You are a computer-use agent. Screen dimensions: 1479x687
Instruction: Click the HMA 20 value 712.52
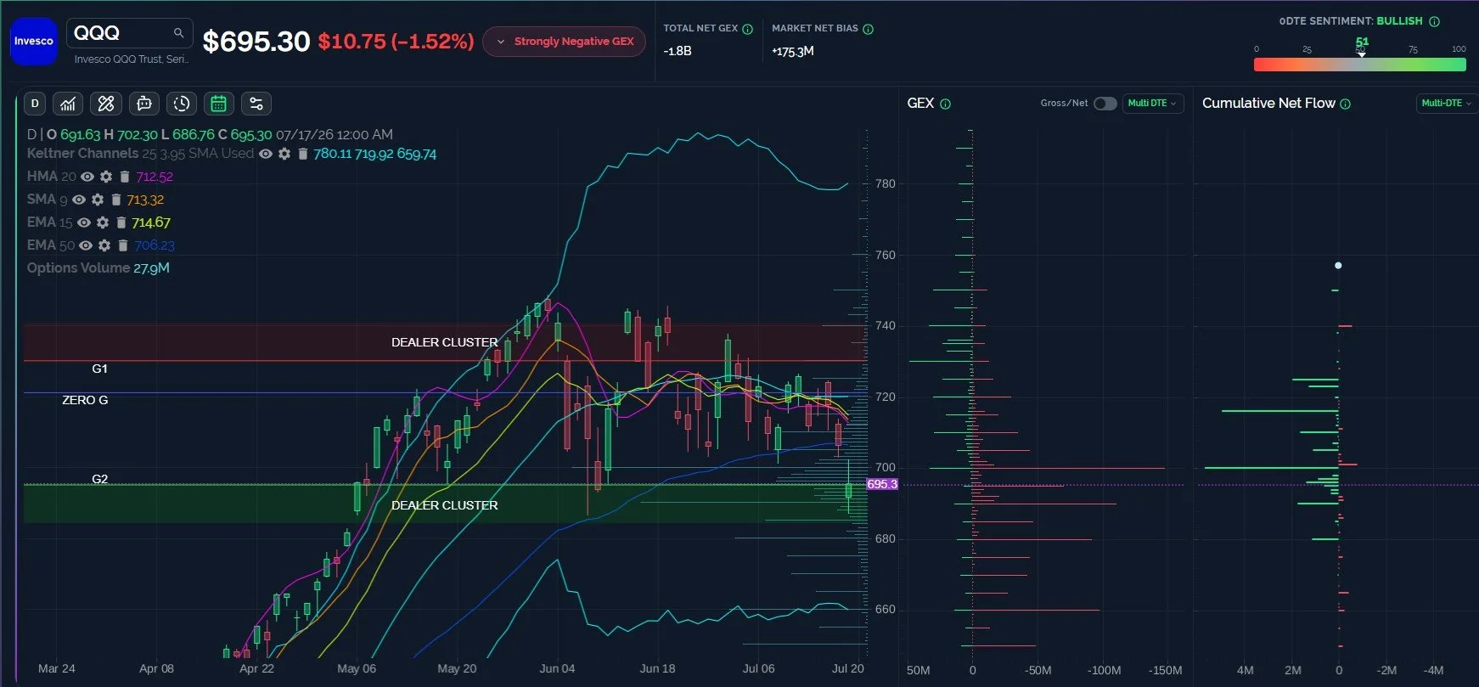point(155,177)
